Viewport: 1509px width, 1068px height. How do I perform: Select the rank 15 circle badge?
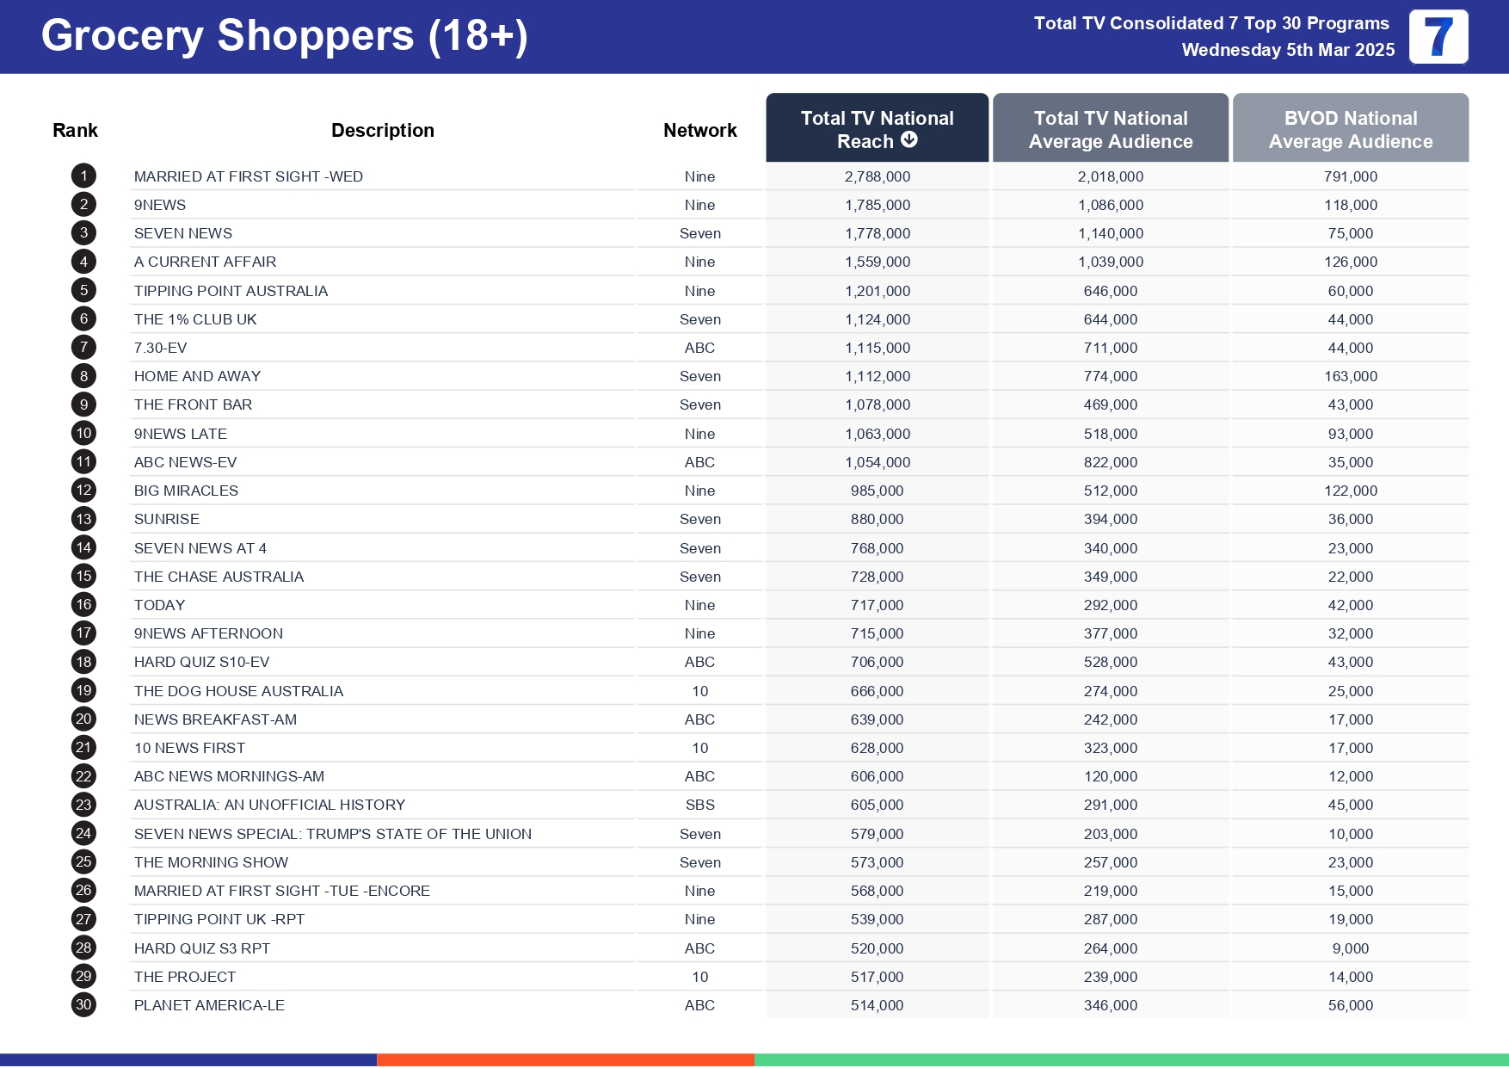click(x=83, y=577)
